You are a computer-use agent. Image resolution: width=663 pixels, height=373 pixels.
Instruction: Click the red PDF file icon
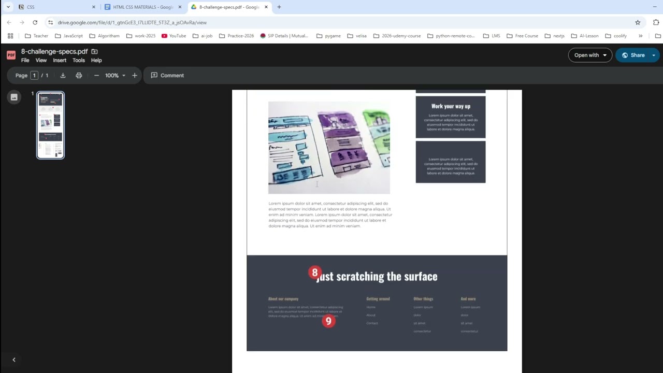click(11, 55)
